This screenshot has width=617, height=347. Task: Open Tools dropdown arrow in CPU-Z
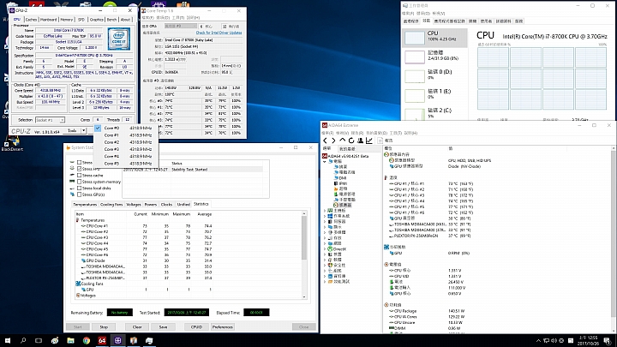tap(83, 130)
